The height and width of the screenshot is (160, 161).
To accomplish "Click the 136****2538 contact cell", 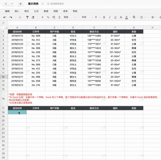I will click(94, 61).
